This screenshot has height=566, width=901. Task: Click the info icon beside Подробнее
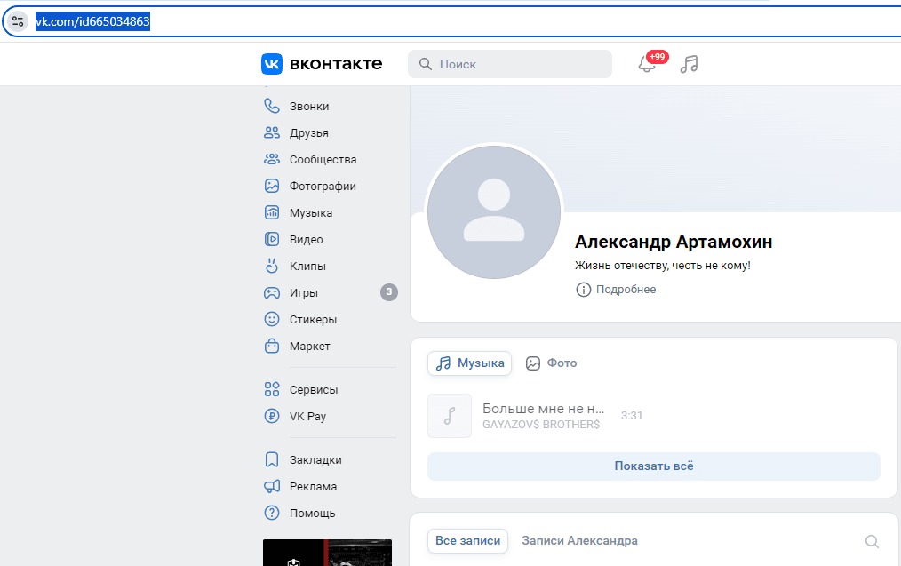(583, 290)
